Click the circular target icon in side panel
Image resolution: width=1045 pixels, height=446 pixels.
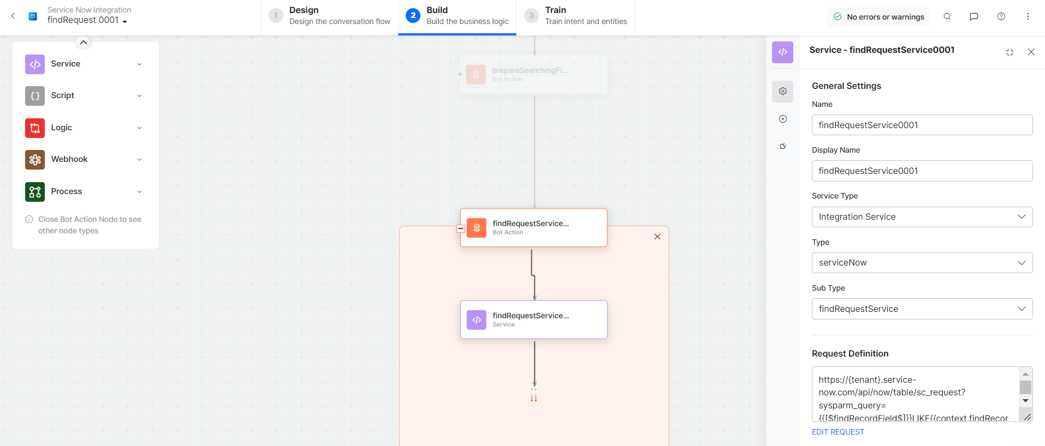tap(782, 119)
